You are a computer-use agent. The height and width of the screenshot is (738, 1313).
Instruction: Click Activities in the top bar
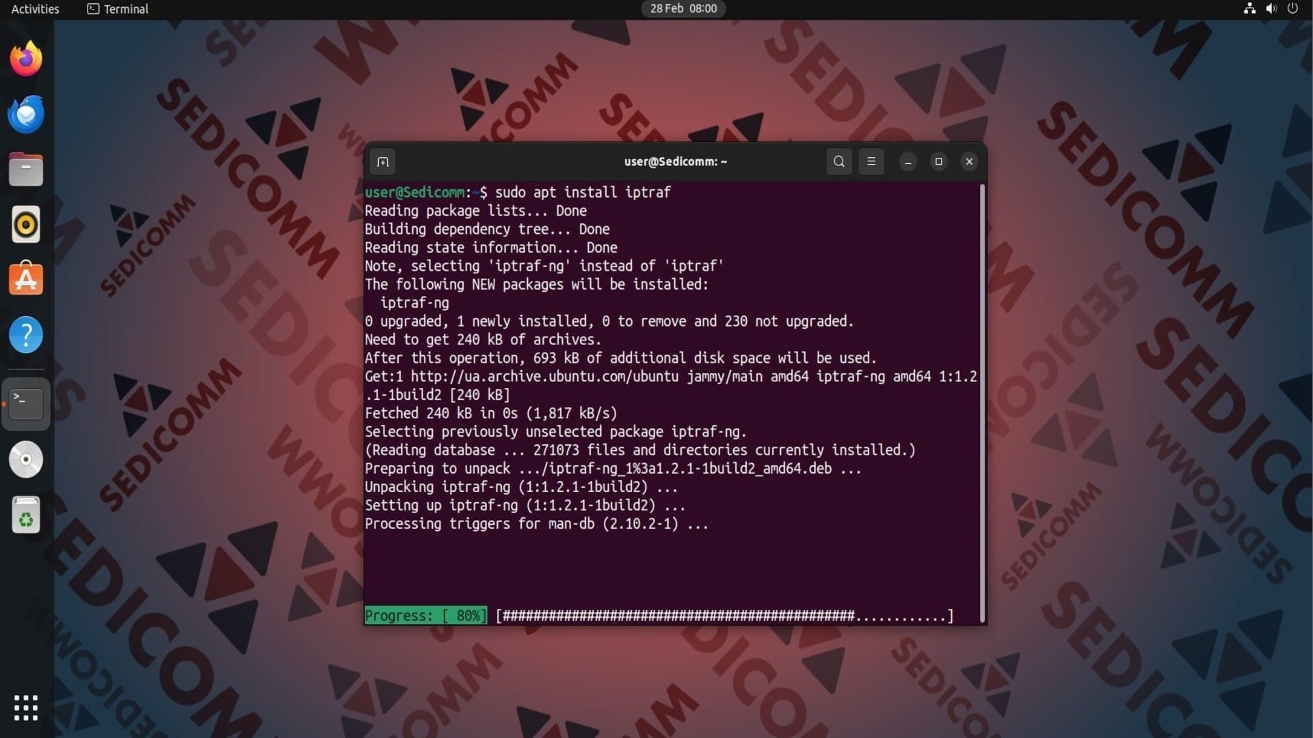point(35,9)
